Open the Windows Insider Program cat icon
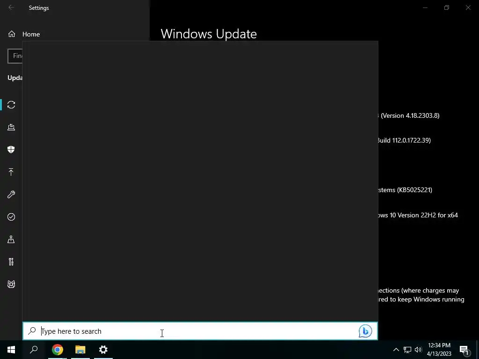The image size is (479, 359). 11,284
